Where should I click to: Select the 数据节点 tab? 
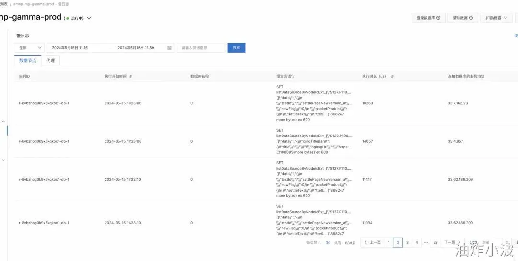coord(28,61)
